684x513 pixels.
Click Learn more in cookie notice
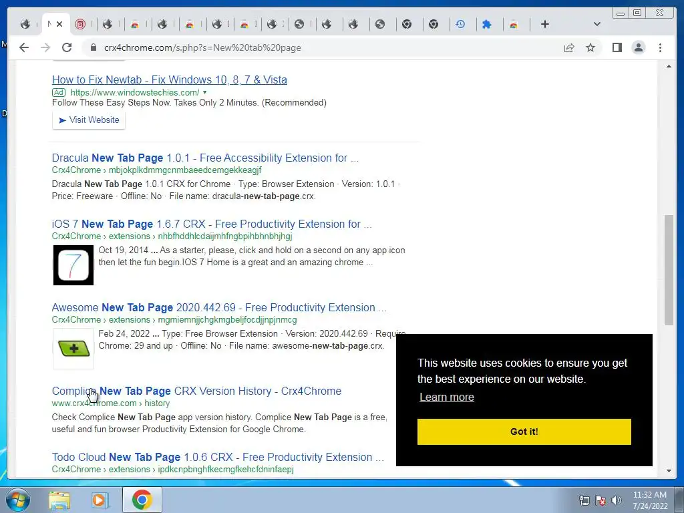click(x=447, y=397)
